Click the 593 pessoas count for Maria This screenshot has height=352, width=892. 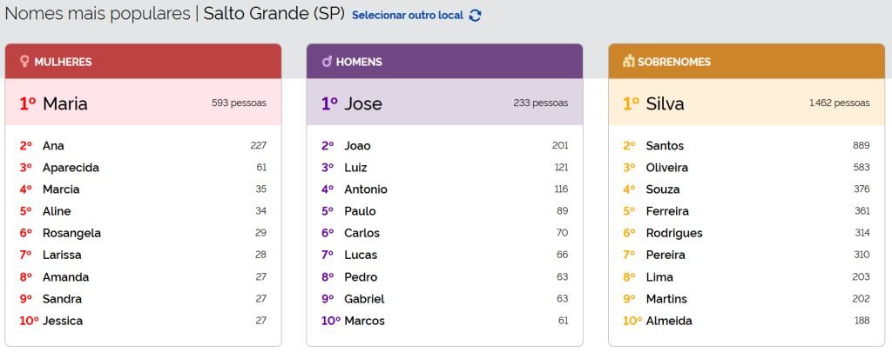pos(239,103)
